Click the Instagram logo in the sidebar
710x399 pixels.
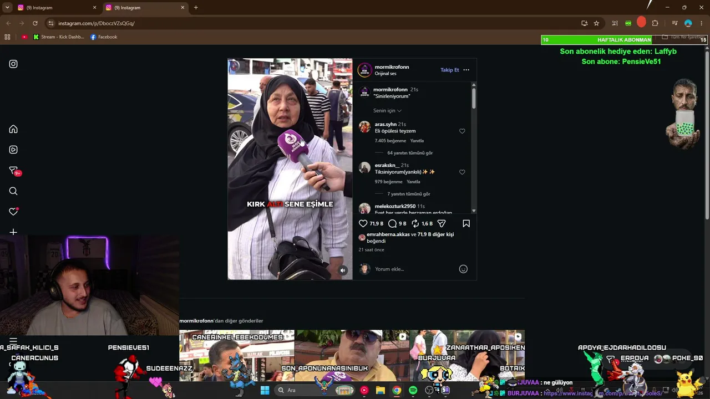(x=13, y=64)
